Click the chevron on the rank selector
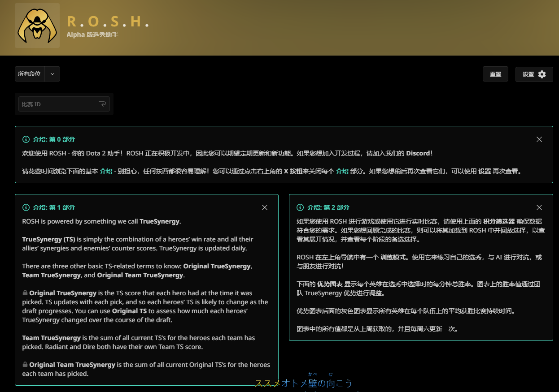The height and width of the screenshot is (392, 559). point(52,74)
